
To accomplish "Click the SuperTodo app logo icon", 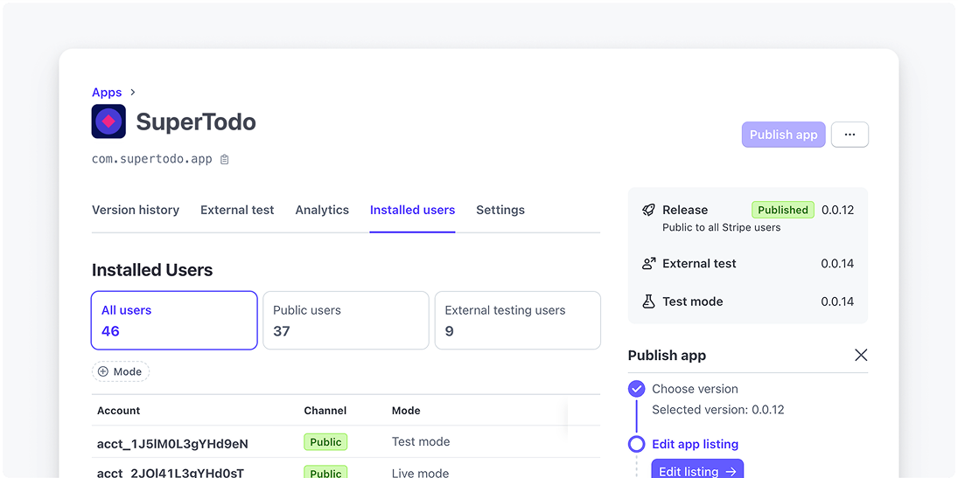I will tap(108, 121).
